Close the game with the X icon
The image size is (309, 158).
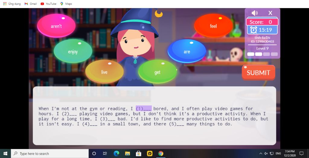(270, 13)
